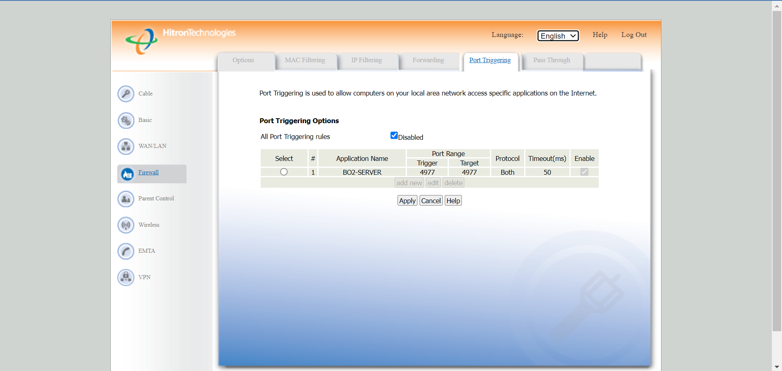The image size is (782, 371).
Task: Click the Hitron Technologies logo
Action: click(180, 40)
